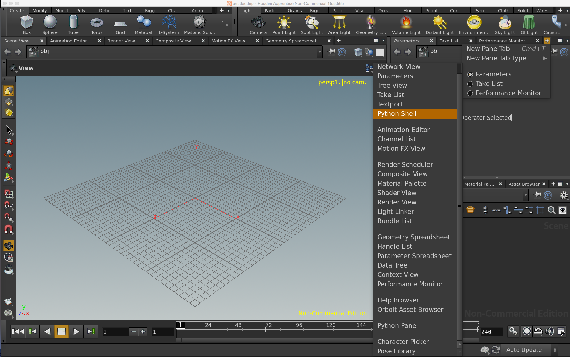
Task: Click the Volume Light tool icon
Action: click(406, 25)
